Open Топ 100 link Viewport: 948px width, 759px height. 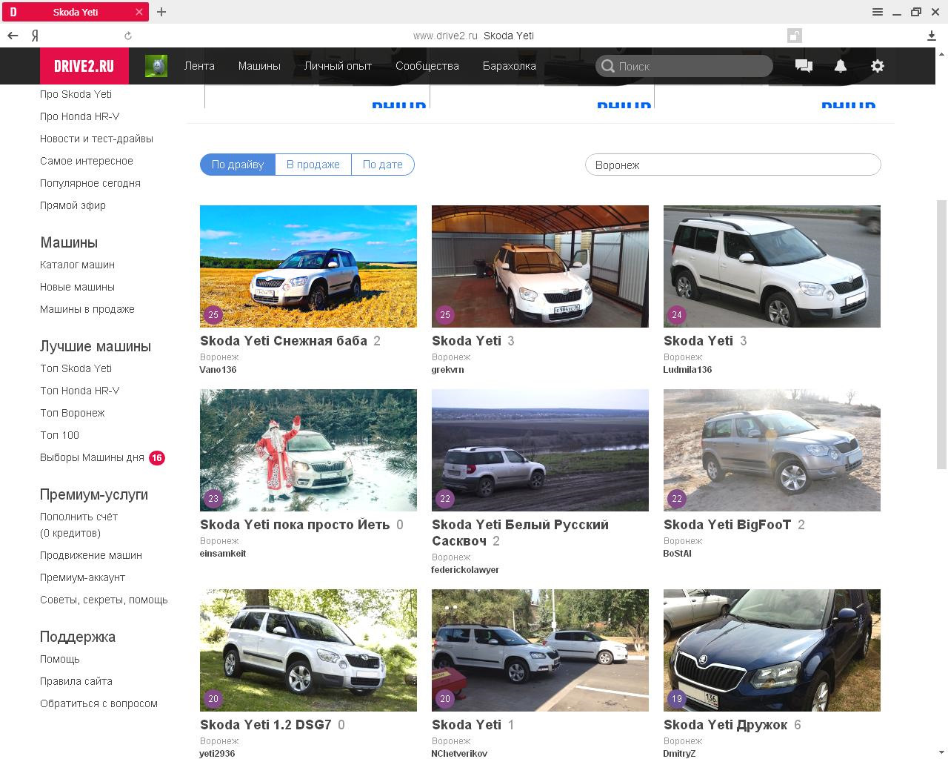pos(59,435)
